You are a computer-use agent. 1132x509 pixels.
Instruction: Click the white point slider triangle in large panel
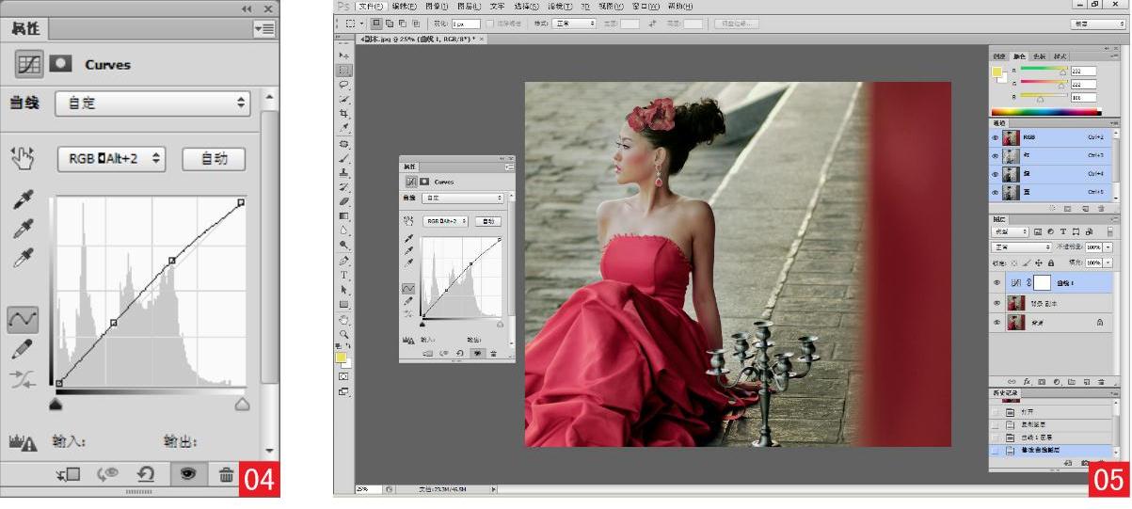[242, 403]
